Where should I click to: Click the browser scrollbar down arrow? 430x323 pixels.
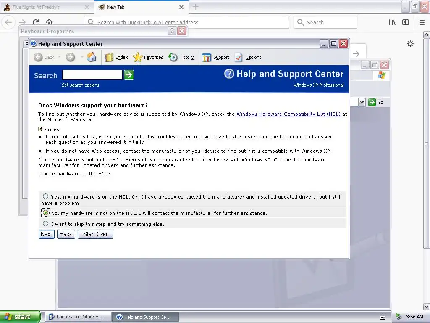pos(426,307)
